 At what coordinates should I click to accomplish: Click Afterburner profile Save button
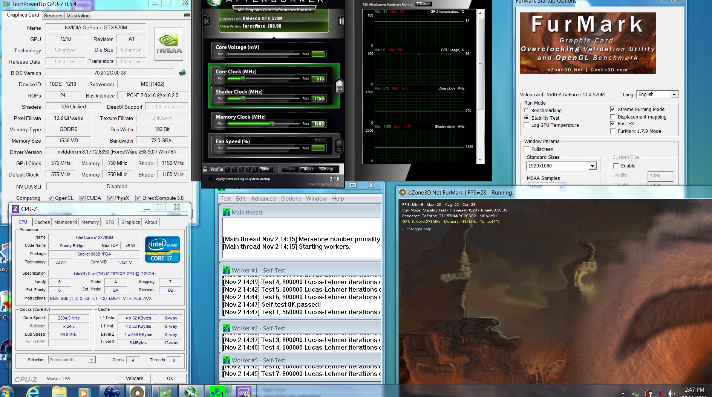[x=265, y=169]
